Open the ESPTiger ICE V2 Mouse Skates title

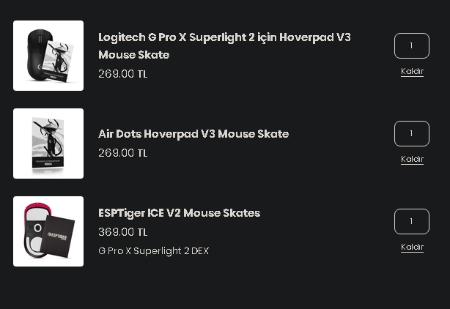[x=179, y=213]
